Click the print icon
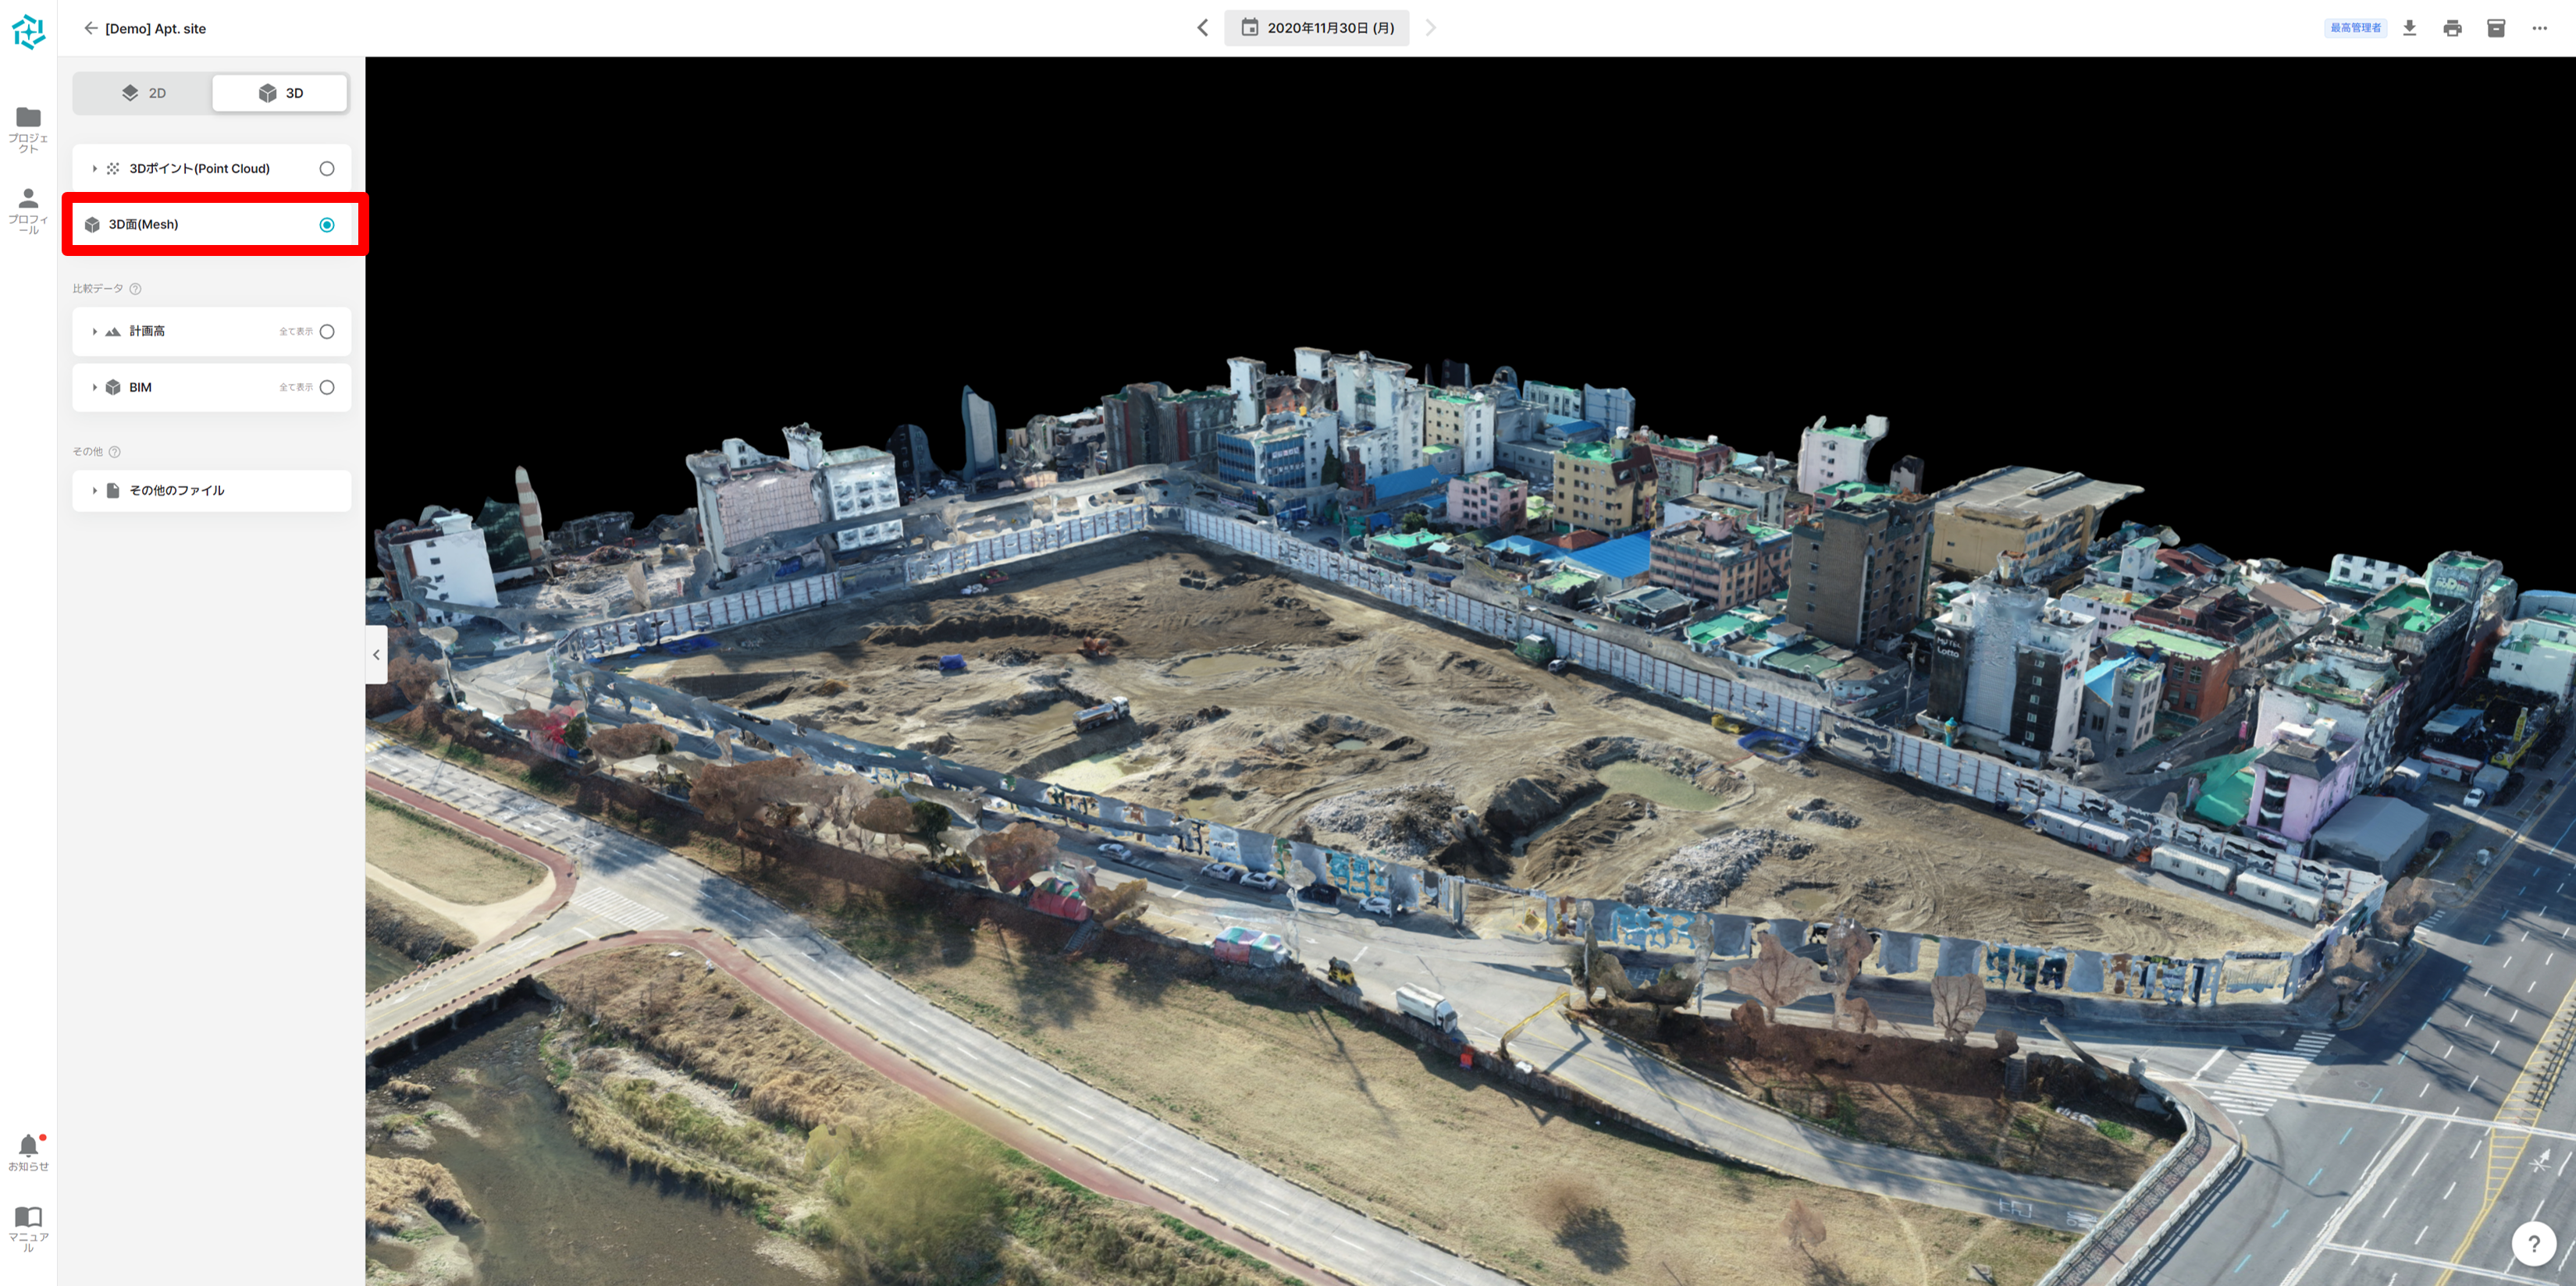Viewport: 2576px width, 1286px height. pos(2452,28)
